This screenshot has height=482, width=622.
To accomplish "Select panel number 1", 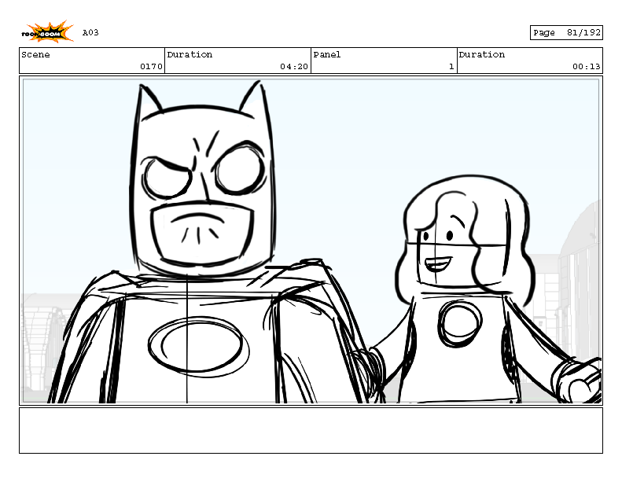I will coord(451,67).
